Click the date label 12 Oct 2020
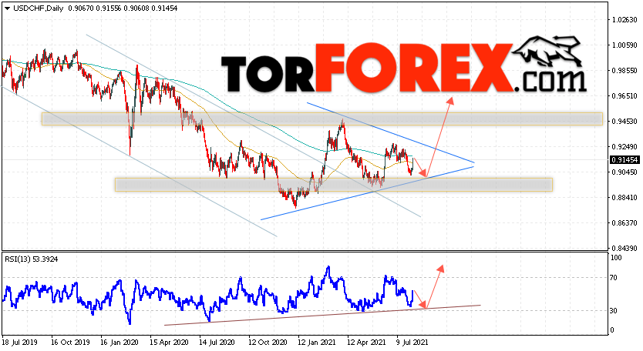 tap(268, 342)
